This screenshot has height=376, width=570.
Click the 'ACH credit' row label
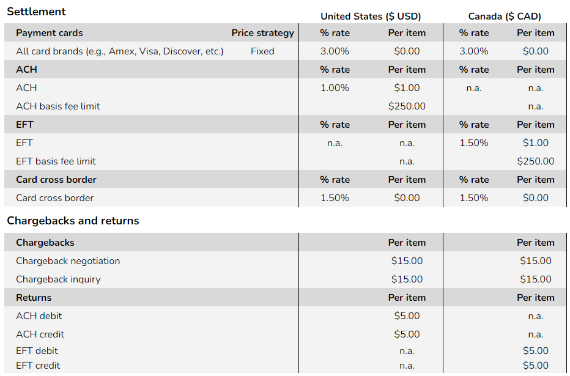pos(40,334)
